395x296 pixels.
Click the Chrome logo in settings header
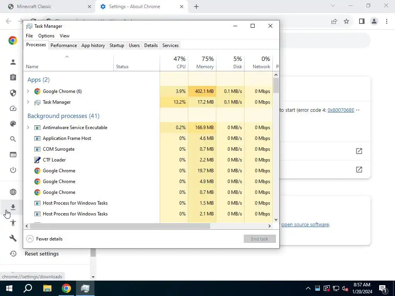click(13, 40)
